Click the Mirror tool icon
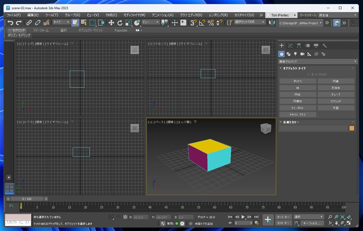 pyautogui.click(x=272, y=23)
